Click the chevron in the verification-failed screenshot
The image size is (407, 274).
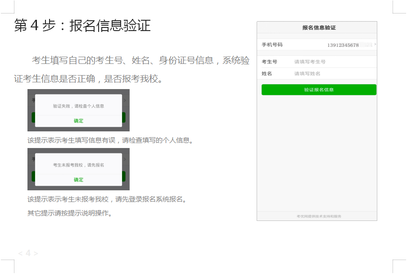click(x=125, y=100)
